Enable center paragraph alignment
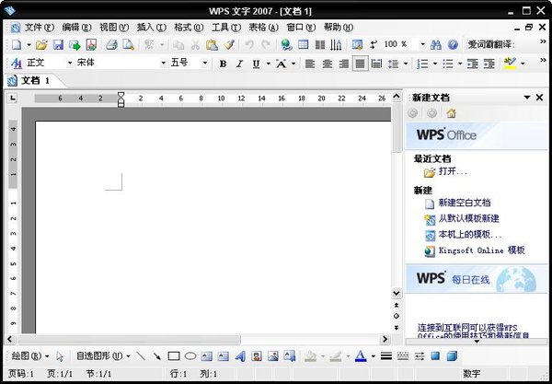This screenshot has height=384, width=552. click(327, 64)
